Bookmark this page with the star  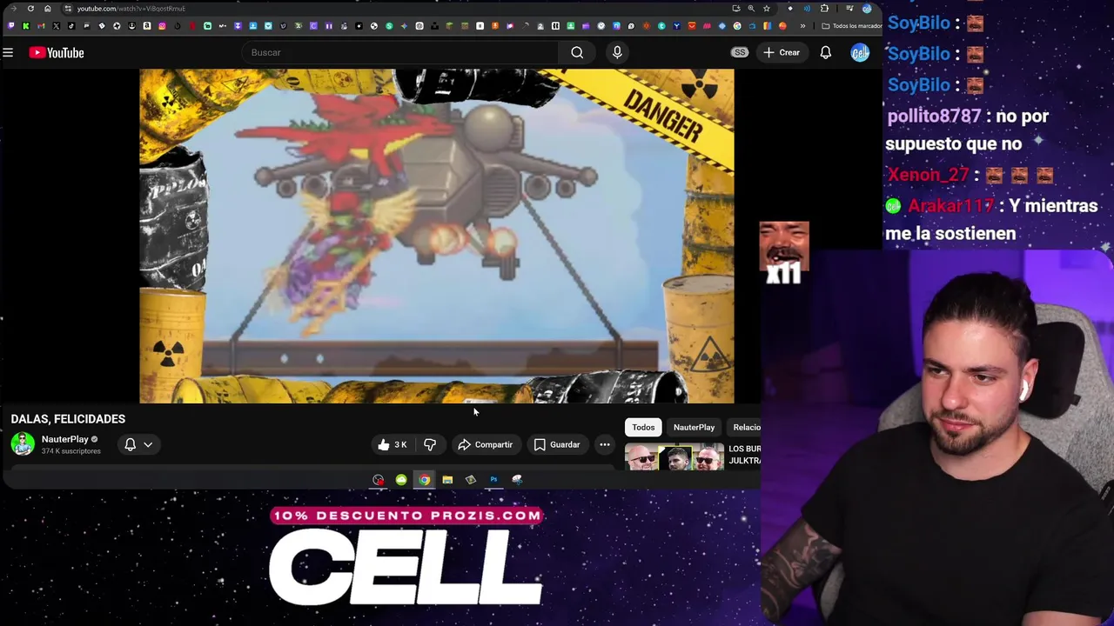pos(766,9)
